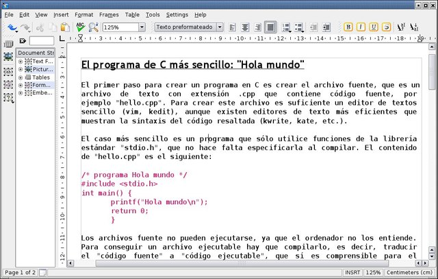
Task: Click the first-line indent marker on ruler
Action: click(x=80, y=36)
